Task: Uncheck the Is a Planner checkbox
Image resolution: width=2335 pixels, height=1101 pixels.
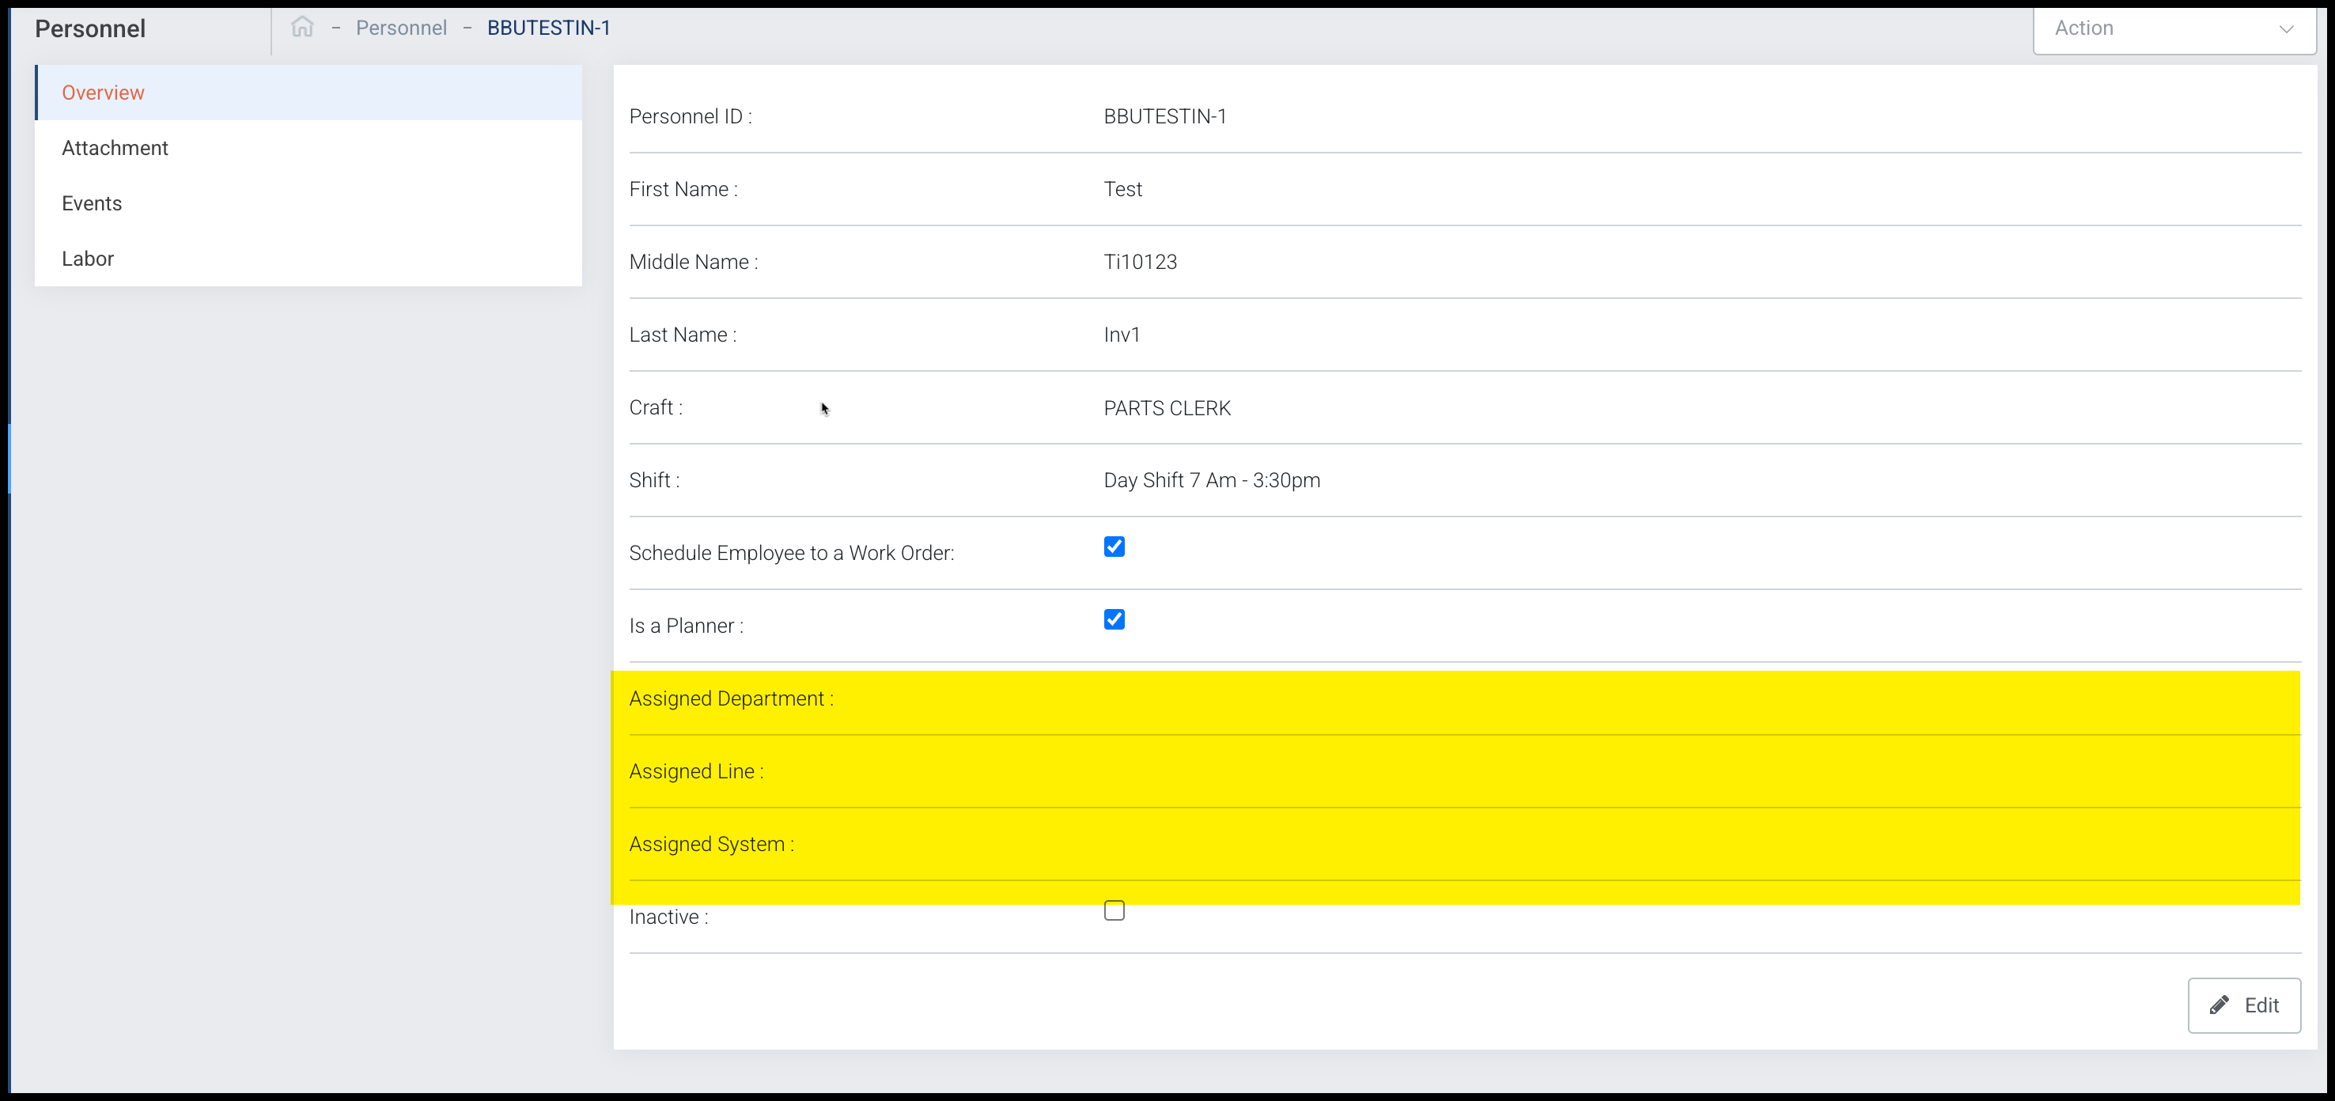Action: coord(1114,619)
